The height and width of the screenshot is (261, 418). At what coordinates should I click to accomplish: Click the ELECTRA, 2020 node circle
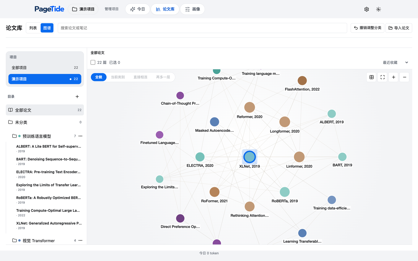(x=200, y=157)
